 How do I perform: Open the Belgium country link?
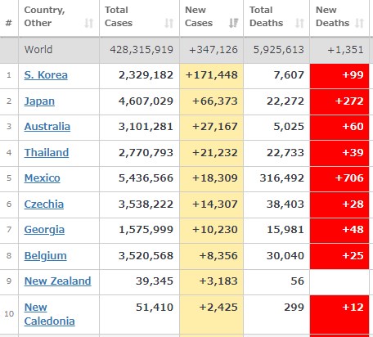(x=45, y=256)
